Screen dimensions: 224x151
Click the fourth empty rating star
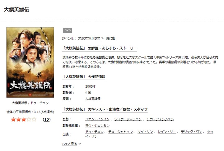(29, 119)
